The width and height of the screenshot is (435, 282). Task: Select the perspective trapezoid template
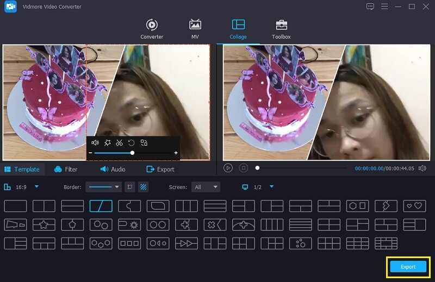coord(16,225)
